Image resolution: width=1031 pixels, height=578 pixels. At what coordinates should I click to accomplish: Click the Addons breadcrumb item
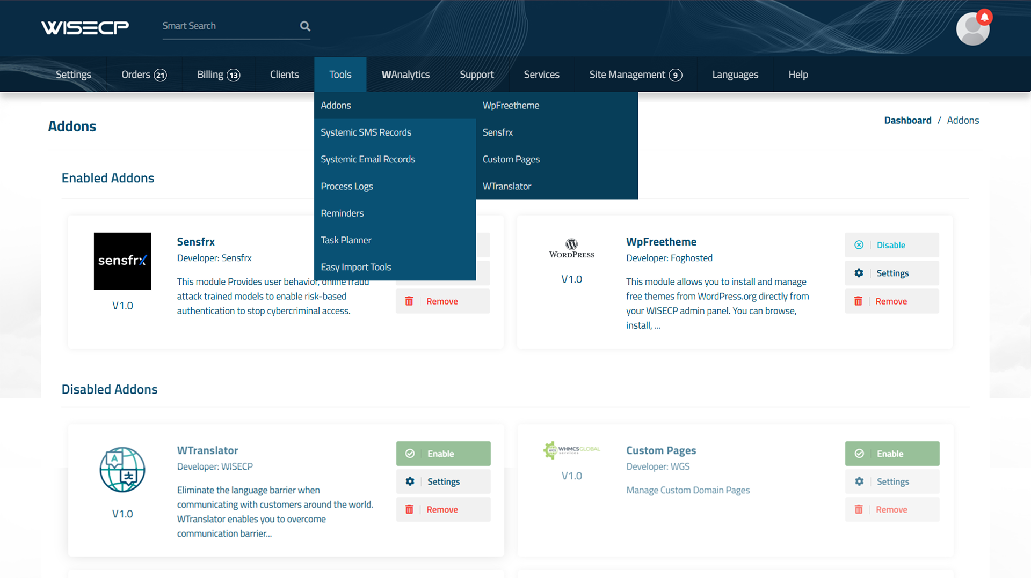[963, 120]
